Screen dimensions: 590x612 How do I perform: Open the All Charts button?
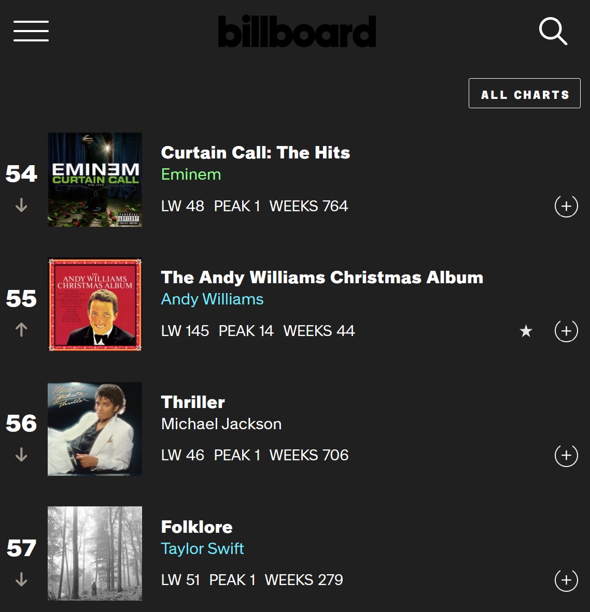coord(524,94)
